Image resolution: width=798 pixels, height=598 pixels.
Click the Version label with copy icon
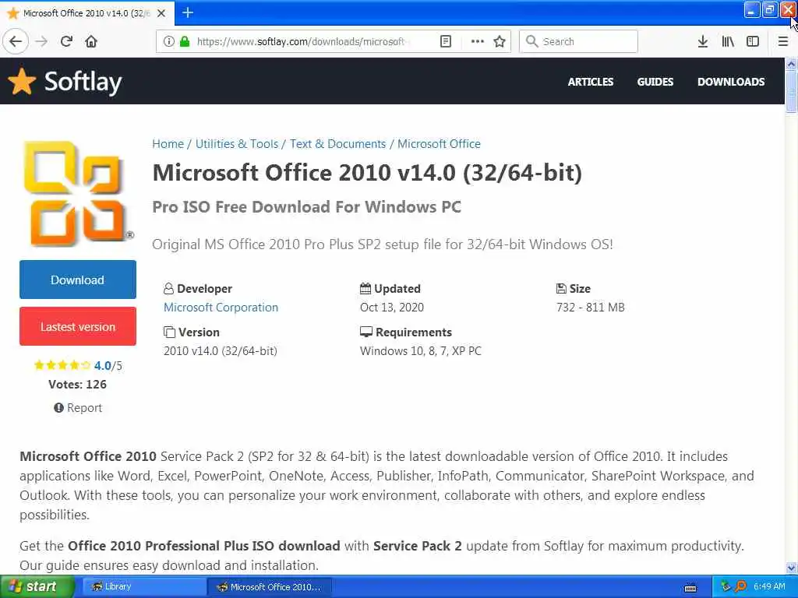point(192,332)
